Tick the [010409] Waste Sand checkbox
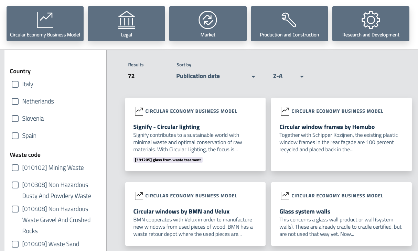418x251 pixels. [15, 244]
